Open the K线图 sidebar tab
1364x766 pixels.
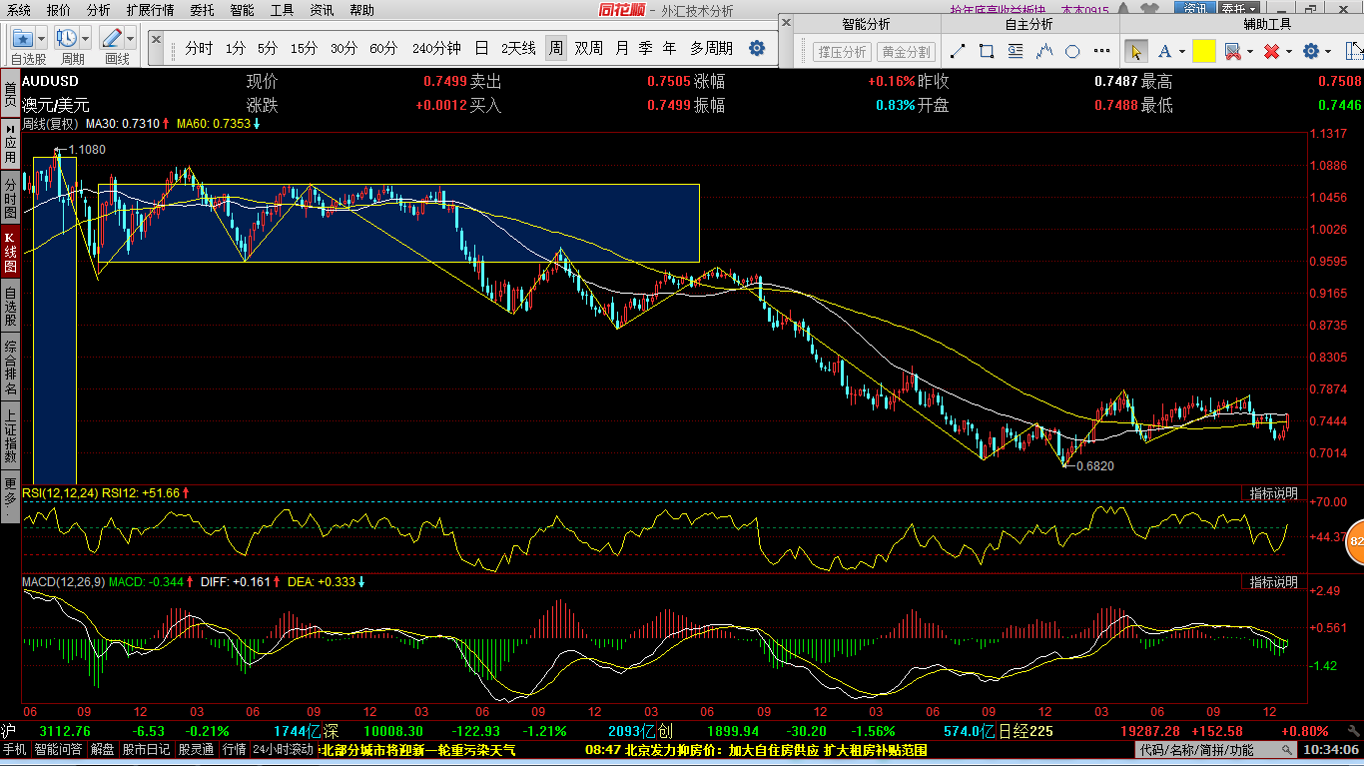point(10,253)
